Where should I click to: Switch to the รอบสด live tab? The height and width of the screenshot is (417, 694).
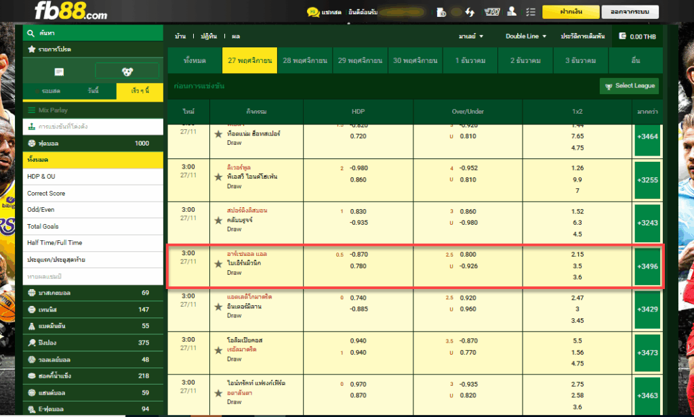(47, 91)
